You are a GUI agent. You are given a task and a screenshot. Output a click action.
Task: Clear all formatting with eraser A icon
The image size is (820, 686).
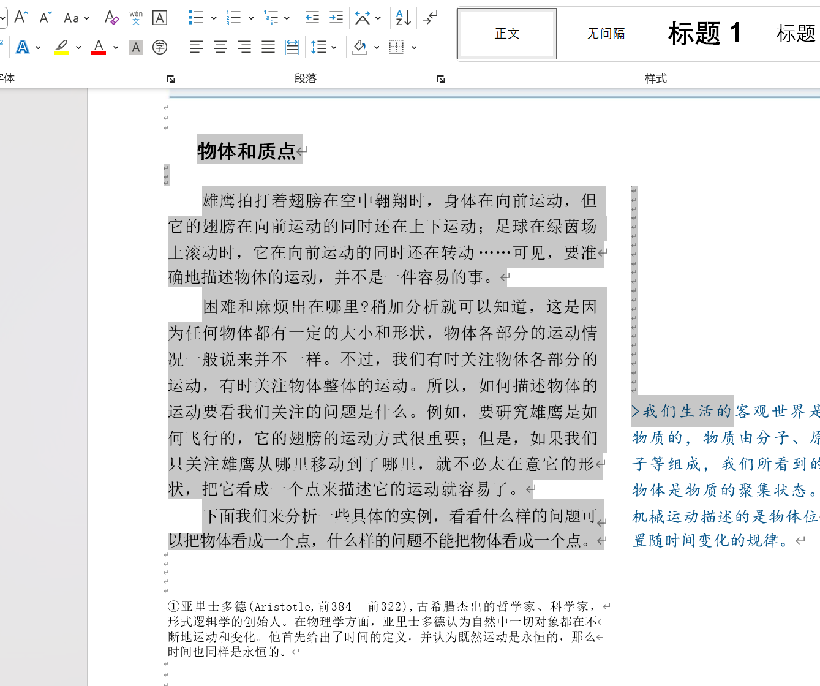point(111,18)
